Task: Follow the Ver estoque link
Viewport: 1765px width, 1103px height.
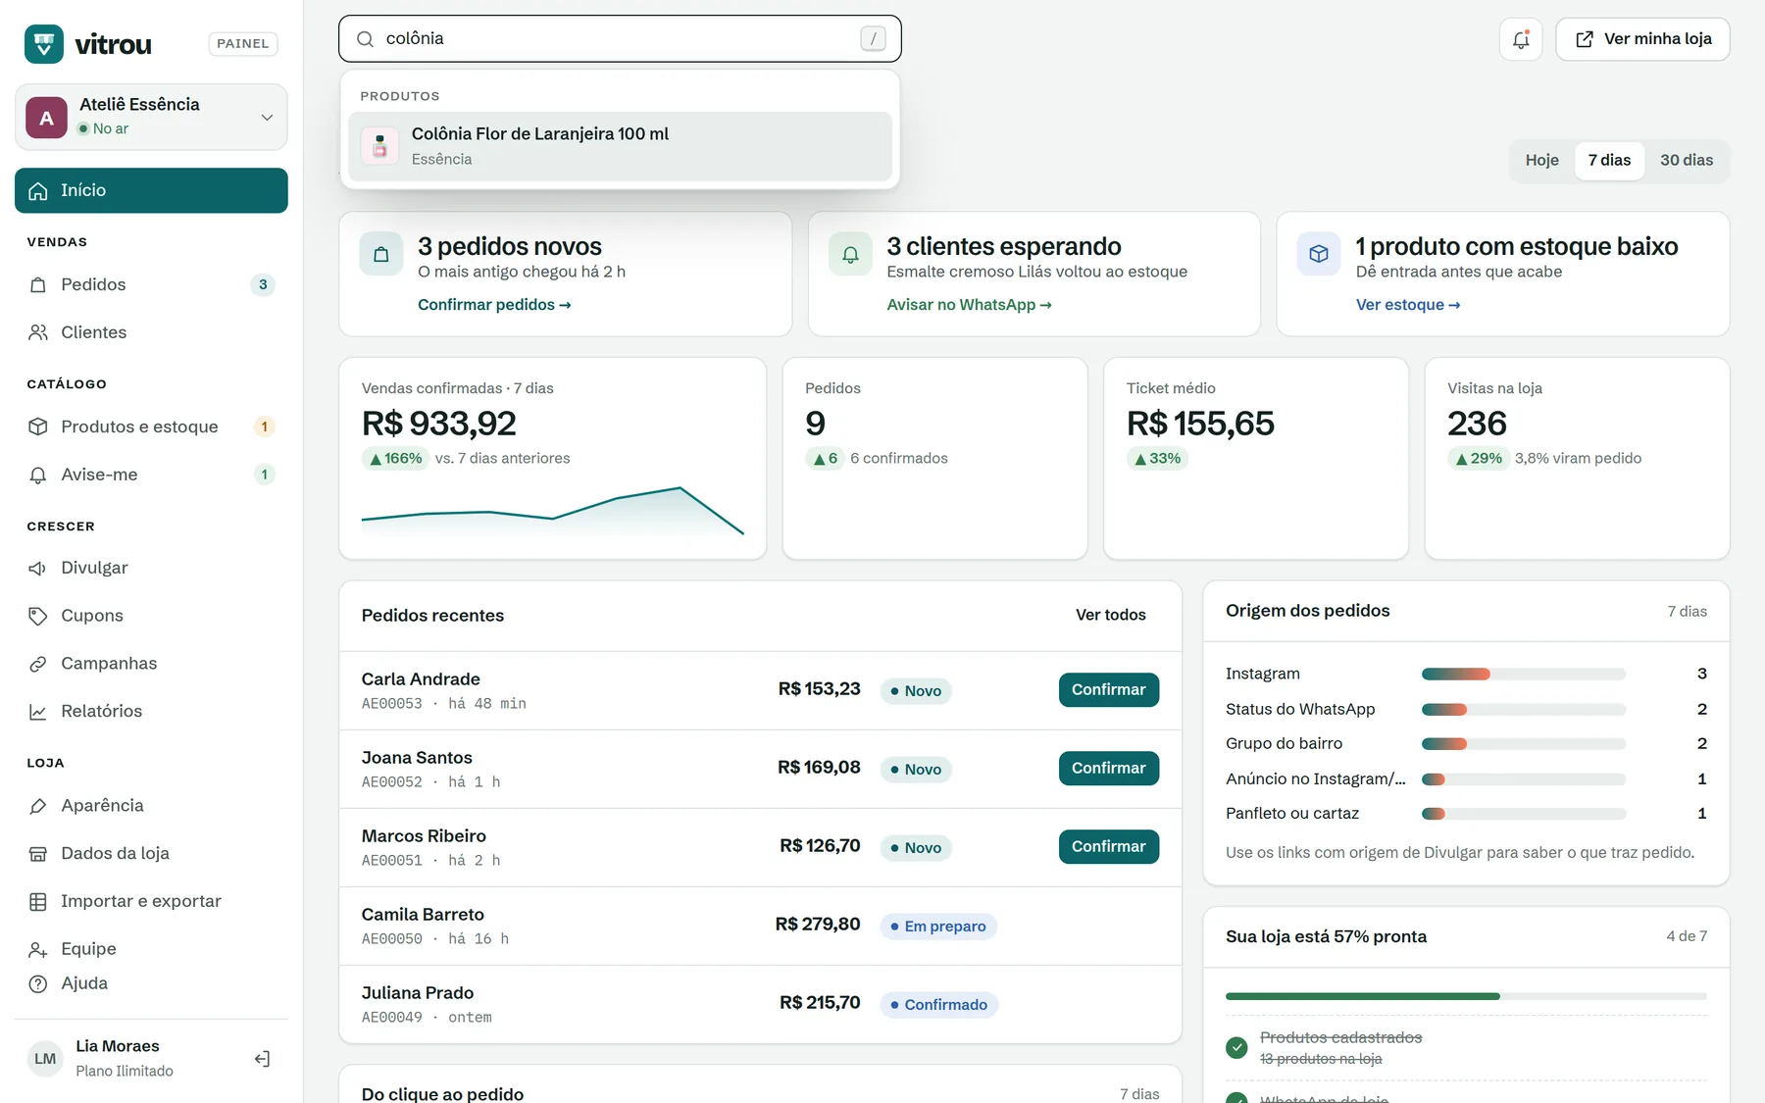Action: coord(1408,305)
